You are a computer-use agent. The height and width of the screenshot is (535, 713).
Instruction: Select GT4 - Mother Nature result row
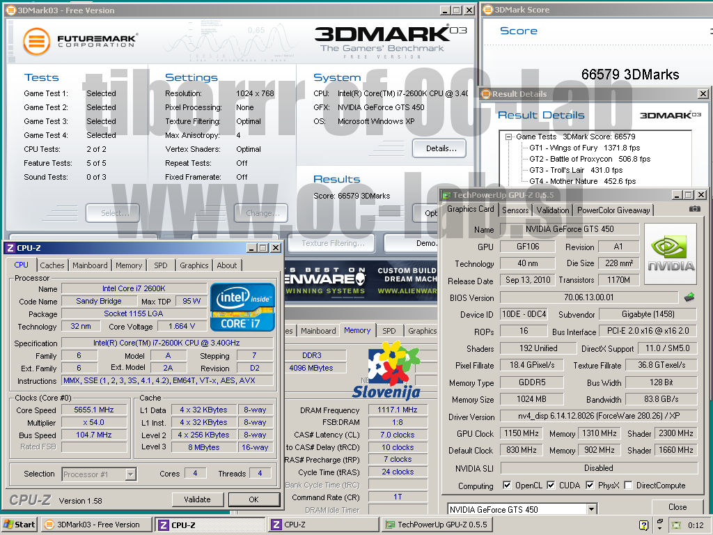point(583,181)
